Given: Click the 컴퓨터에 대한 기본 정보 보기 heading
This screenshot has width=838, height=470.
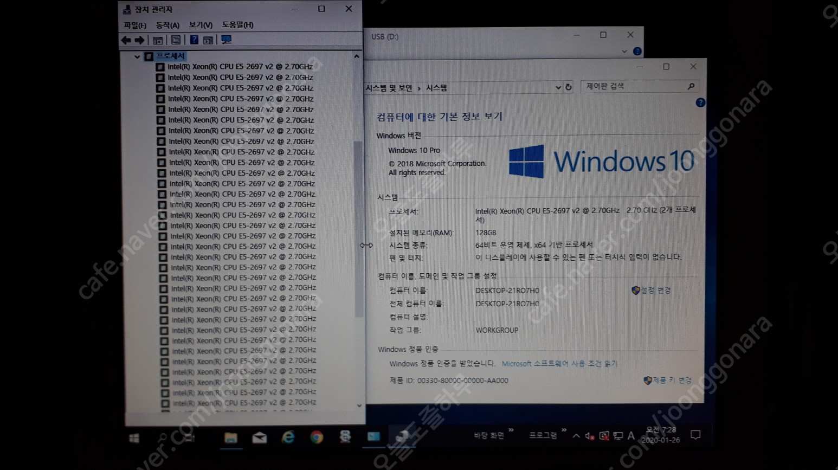Looking at the screenshot, I should click(x=440, y=117).
